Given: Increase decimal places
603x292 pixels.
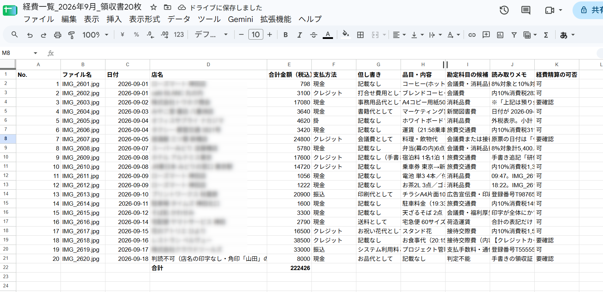Looking at the screenshot, I should [165, 35].
